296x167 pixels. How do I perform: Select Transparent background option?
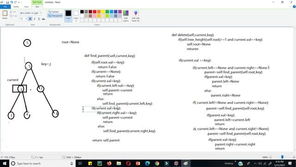click(55, 16)
